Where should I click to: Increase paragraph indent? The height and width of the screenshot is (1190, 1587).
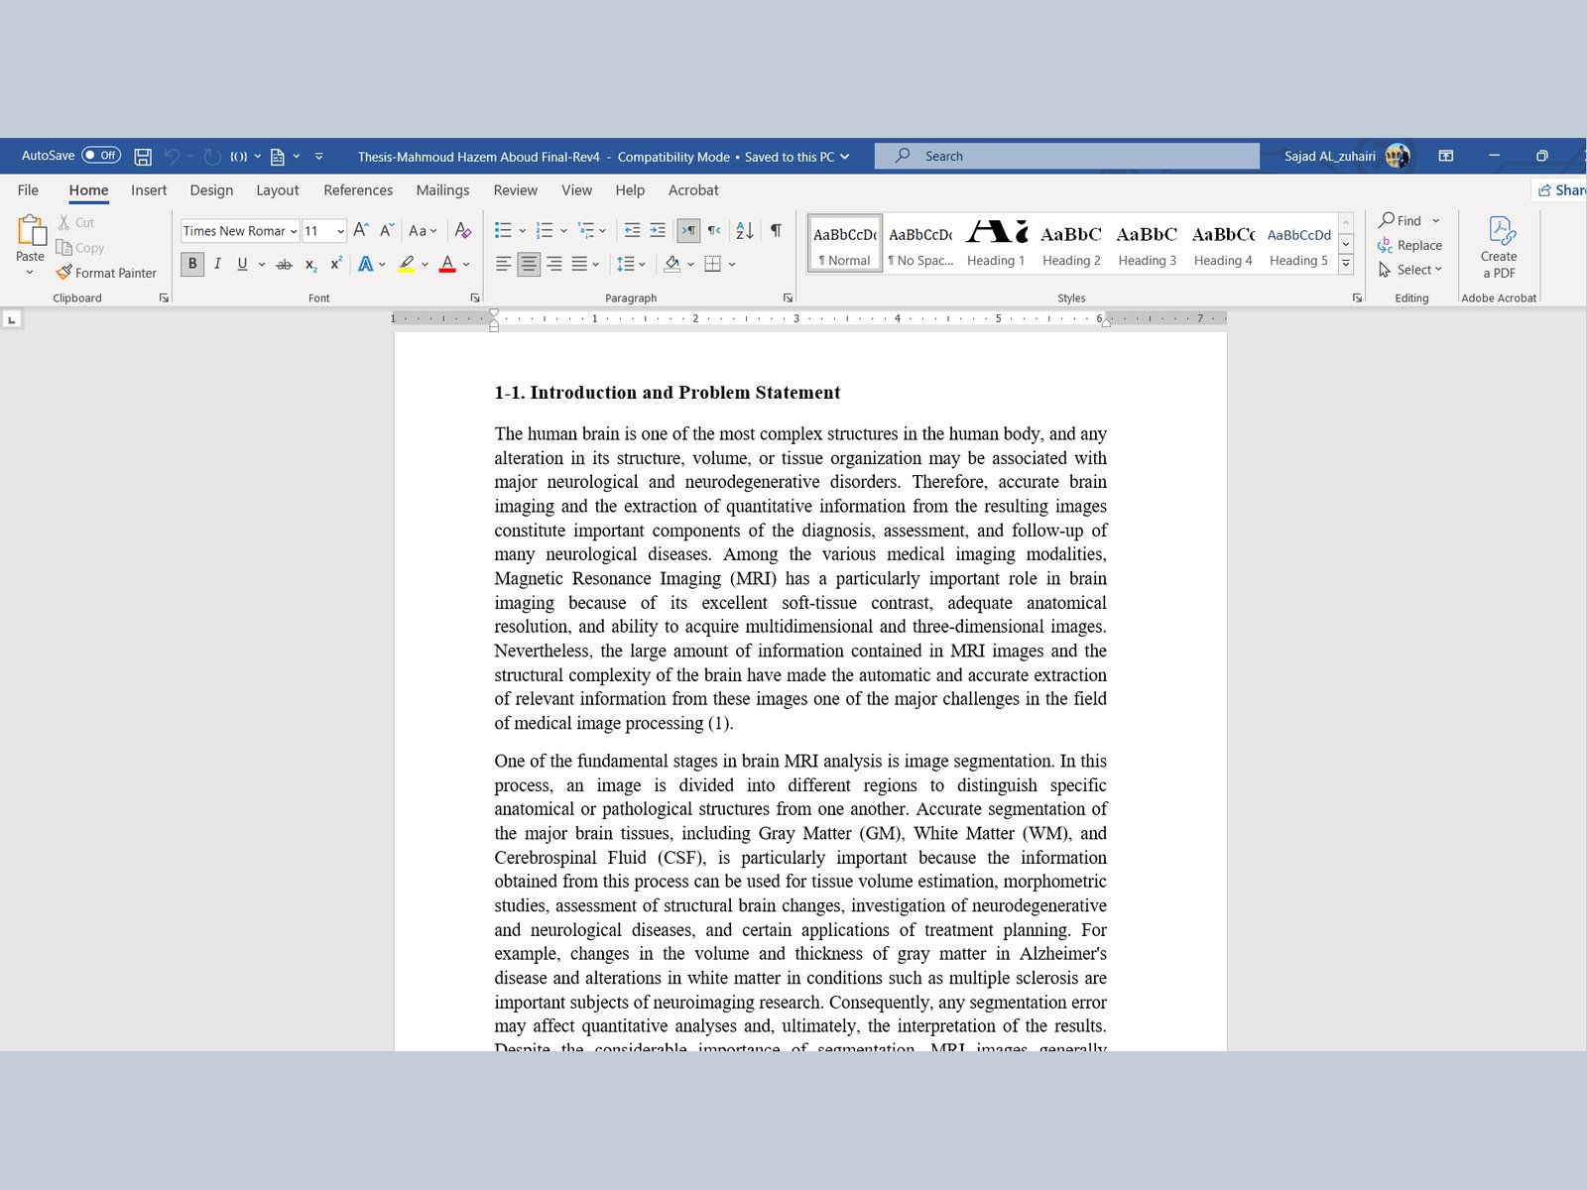point(658,230)
